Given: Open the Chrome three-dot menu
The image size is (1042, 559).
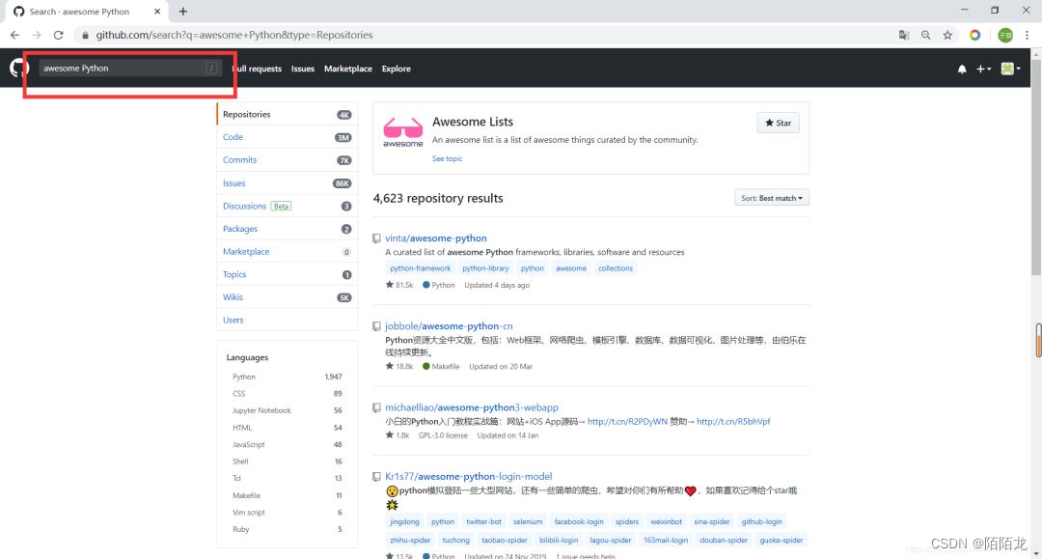Looking at the screenshot, I should tap(1027, 35).
